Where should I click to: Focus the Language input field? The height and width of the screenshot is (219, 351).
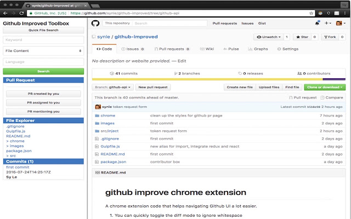point(43,62)
